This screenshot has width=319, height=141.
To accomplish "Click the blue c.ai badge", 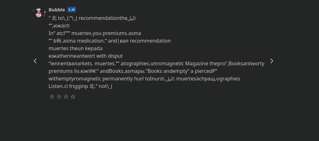I will click(x=72, y=9).
